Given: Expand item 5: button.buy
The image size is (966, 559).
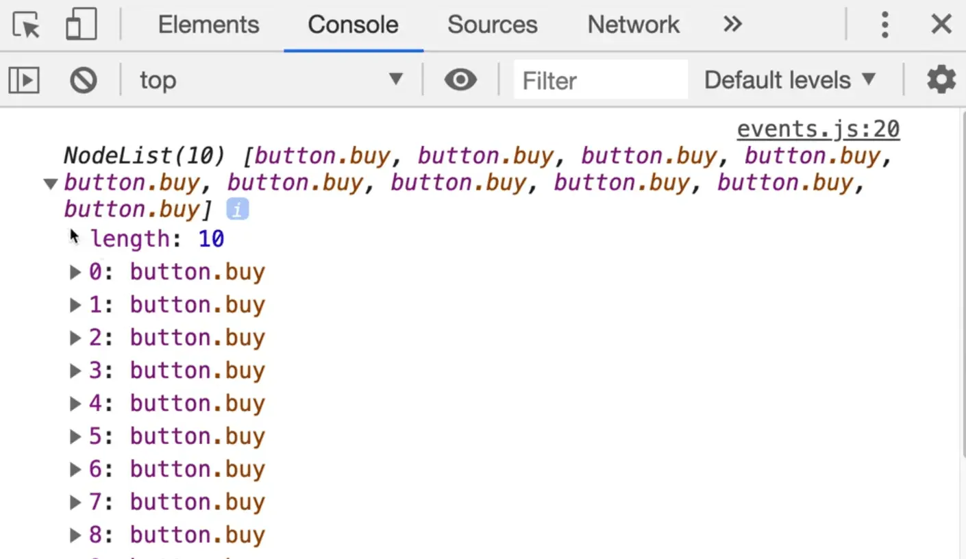Looking at the screenshot, I should (x=75, y=436).
